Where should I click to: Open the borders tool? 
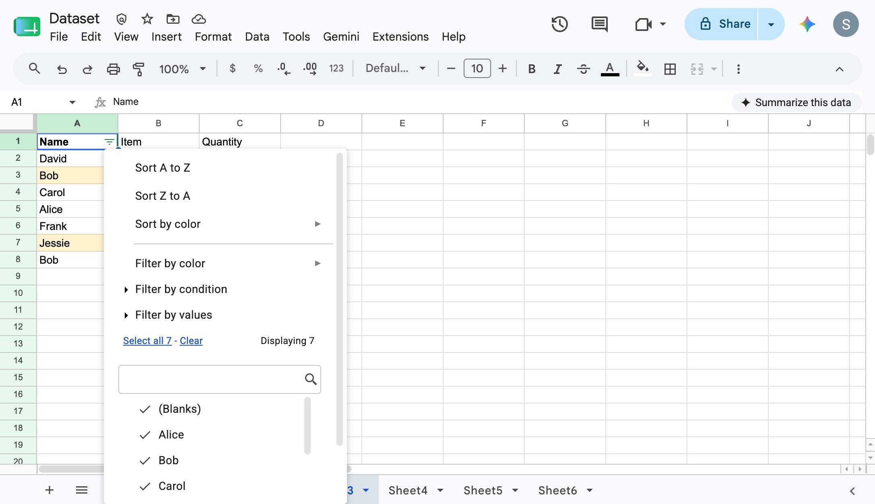(x=670, y=69)
